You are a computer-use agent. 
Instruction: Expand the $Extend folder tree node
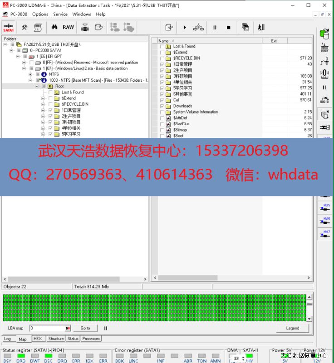click(43, 98)
